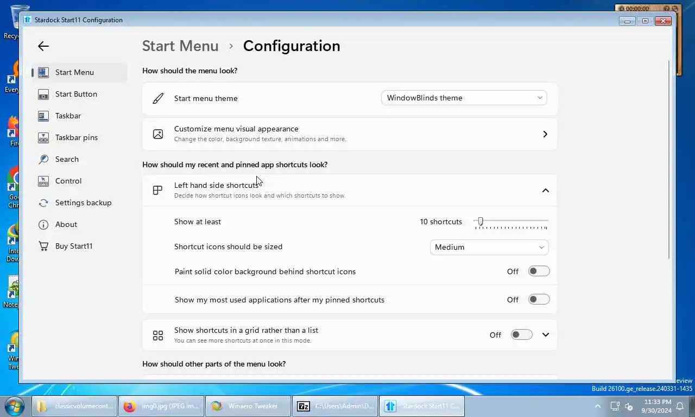Click the network tray icon
The width and height of the screenshot is (695, 417).
pyautogui.click(x=615, y=406)
